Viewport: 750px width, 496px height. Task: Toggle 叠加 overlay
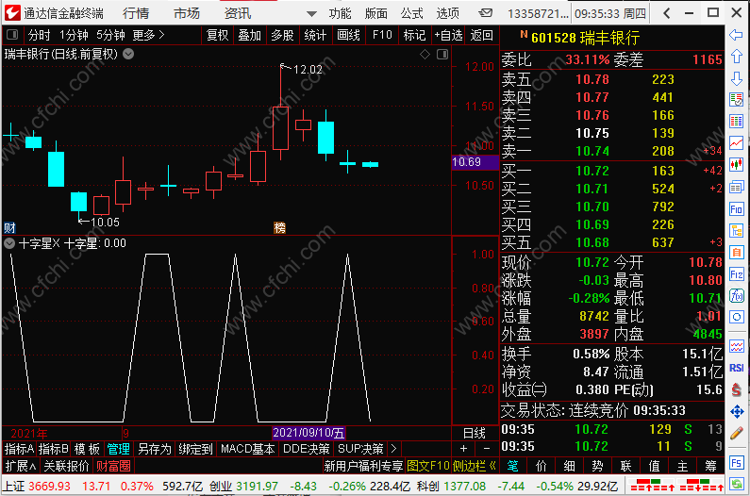pos(250,35)
